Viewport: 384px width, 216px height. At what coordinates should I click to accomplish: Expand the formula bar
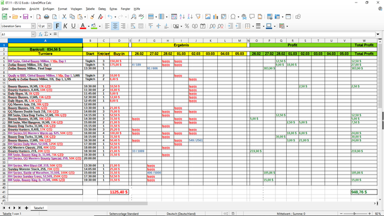coord(378,34)
